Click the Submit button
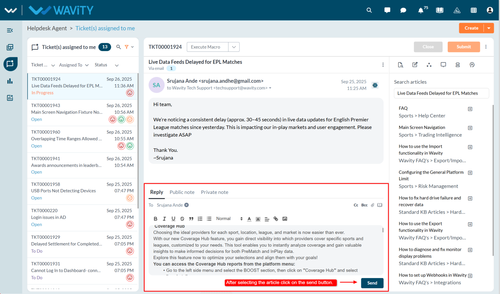 point(464,47)
